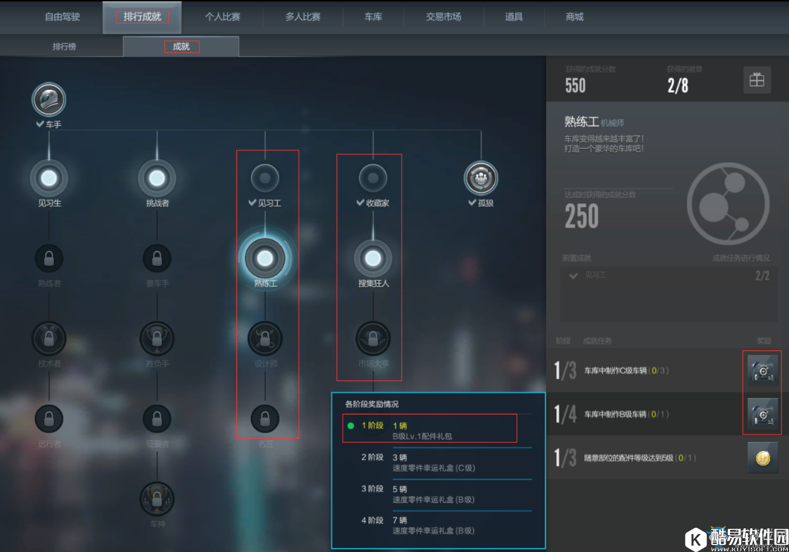
Task: Click the 孤狼 achievement badge
Action: 480,179
